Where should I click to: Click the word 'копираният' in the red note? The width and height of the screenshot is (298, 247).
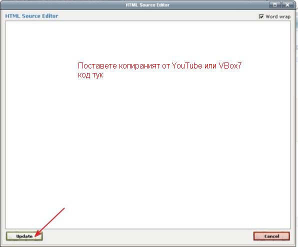(x=139, y=66)
